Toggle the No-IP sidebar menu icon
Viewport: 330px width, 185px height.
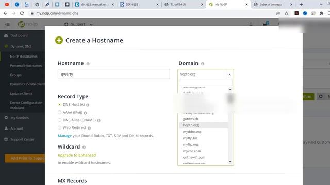click(7, 24)
